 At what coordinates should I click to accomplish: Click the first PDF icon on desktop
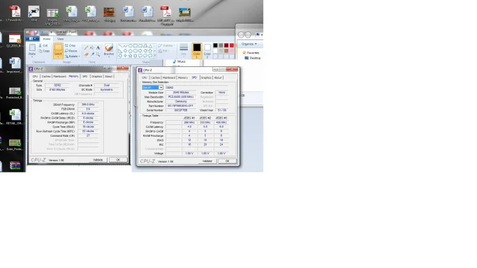pos(14,12)
